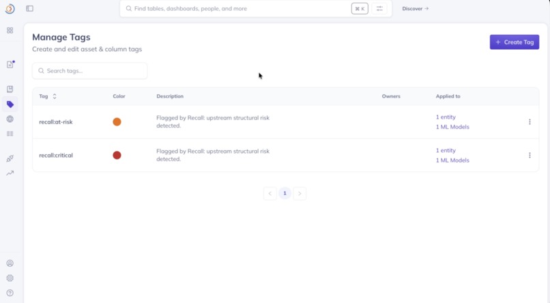This screenshot has width=550, height=303.
Task: Click the Owners column header
Action: (391, 96)
